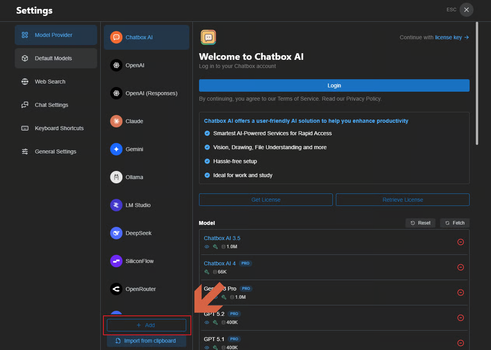Select the Claude provider icon

pyautogui.click(x=116, y=121)
